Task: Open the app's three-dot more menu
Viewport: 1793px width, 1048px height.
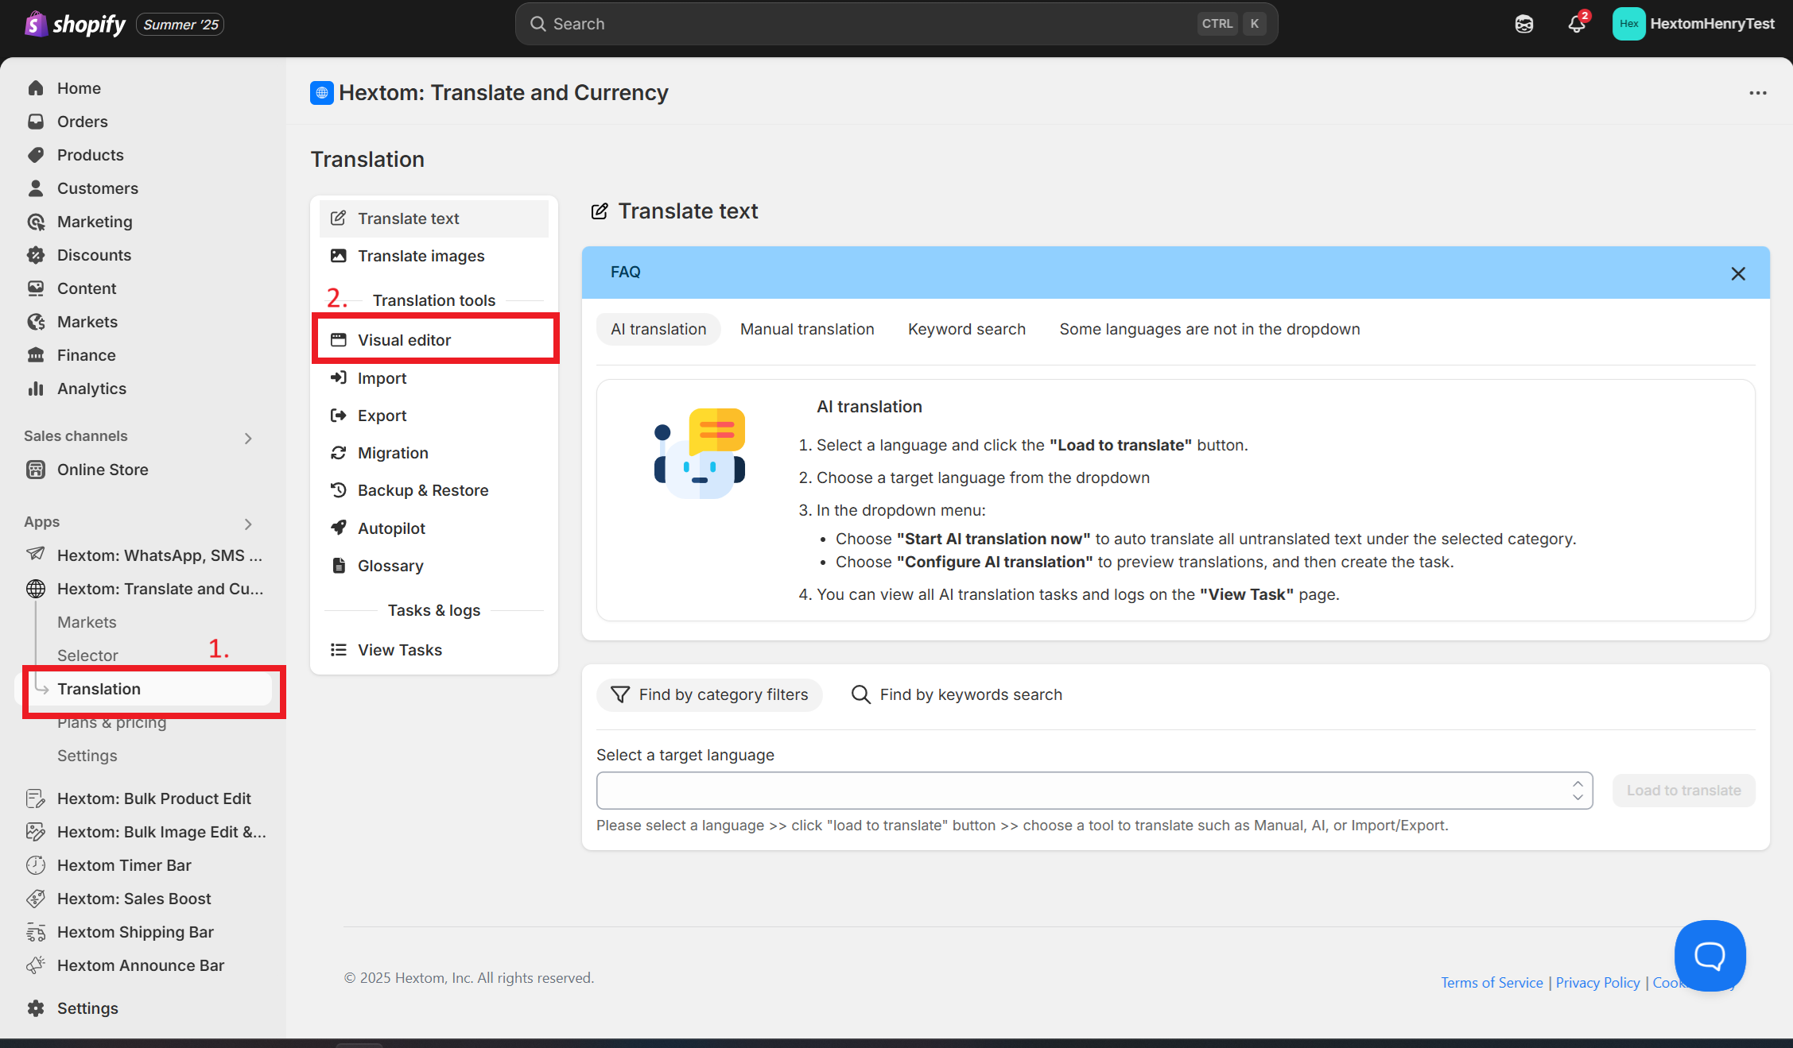Action: pos(1757,93)
